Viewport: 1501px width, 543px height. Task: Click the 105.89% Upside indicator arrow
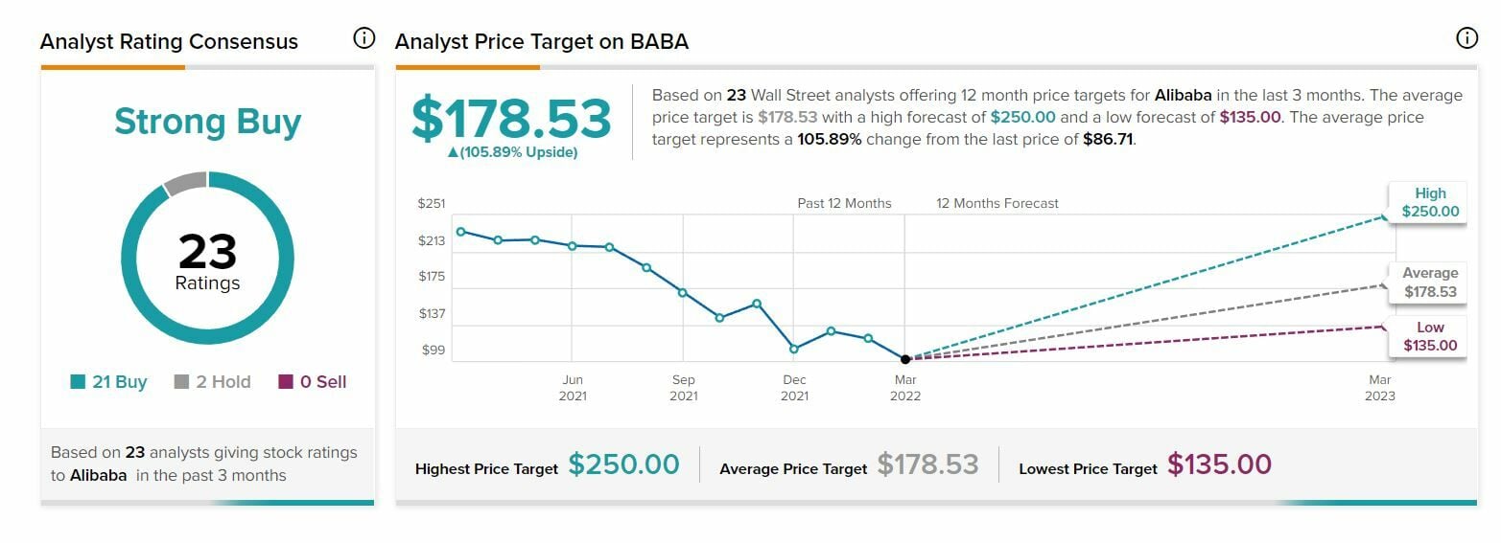tap(453, 152)
